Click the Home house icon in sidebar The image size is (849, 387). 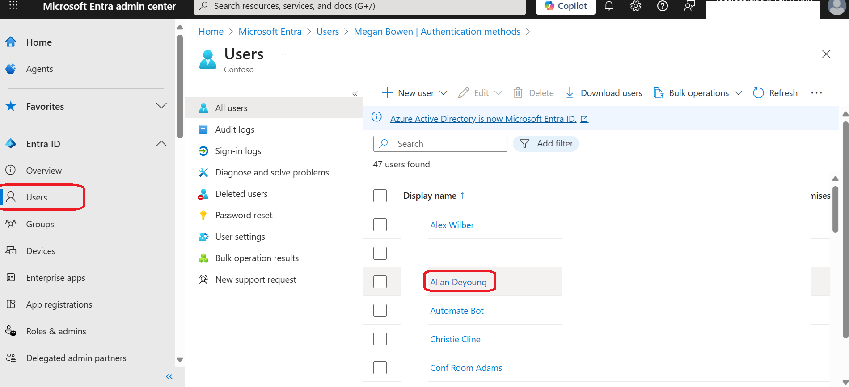point(11,42)
